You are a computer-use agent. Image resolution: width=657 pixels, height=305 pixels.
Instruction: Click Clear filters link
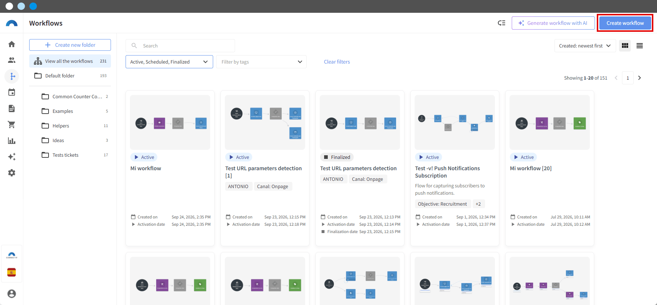pos(337,62)
